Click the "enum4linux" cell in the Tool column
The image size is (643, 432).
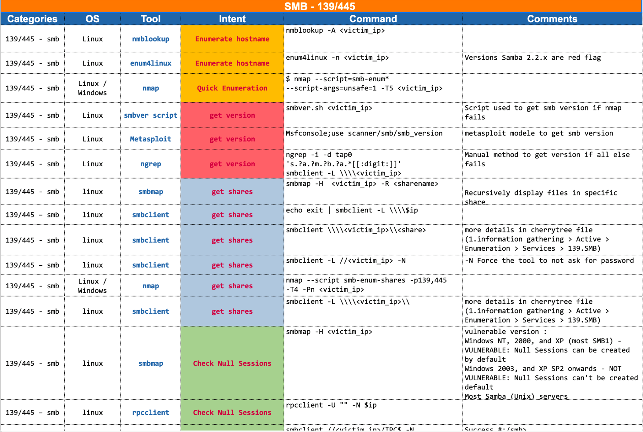pyautogui.click(x=151, y=63)
